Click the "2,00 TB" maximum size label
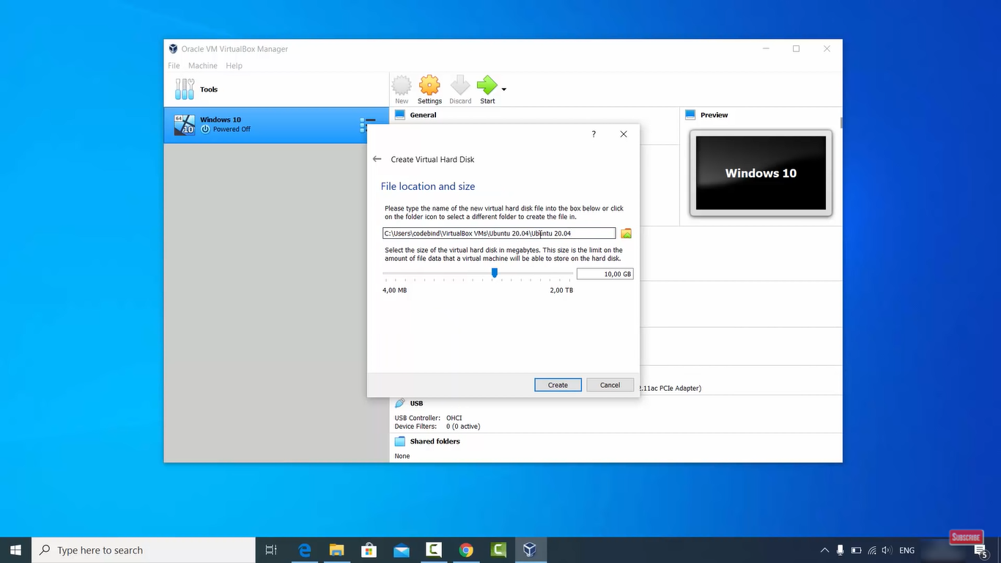Screen dimensions: 1001x563 pos(561,290)
